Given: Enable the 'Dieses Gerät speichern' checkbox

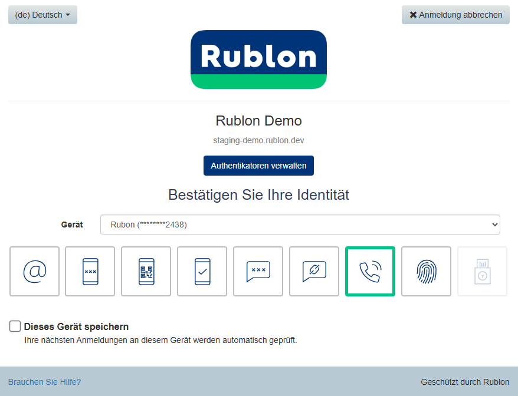Looking at the screenshot, I should tap(15, 326).
